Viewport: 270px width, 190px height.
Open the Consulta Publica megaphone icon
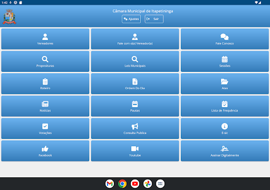coord(135,126)
